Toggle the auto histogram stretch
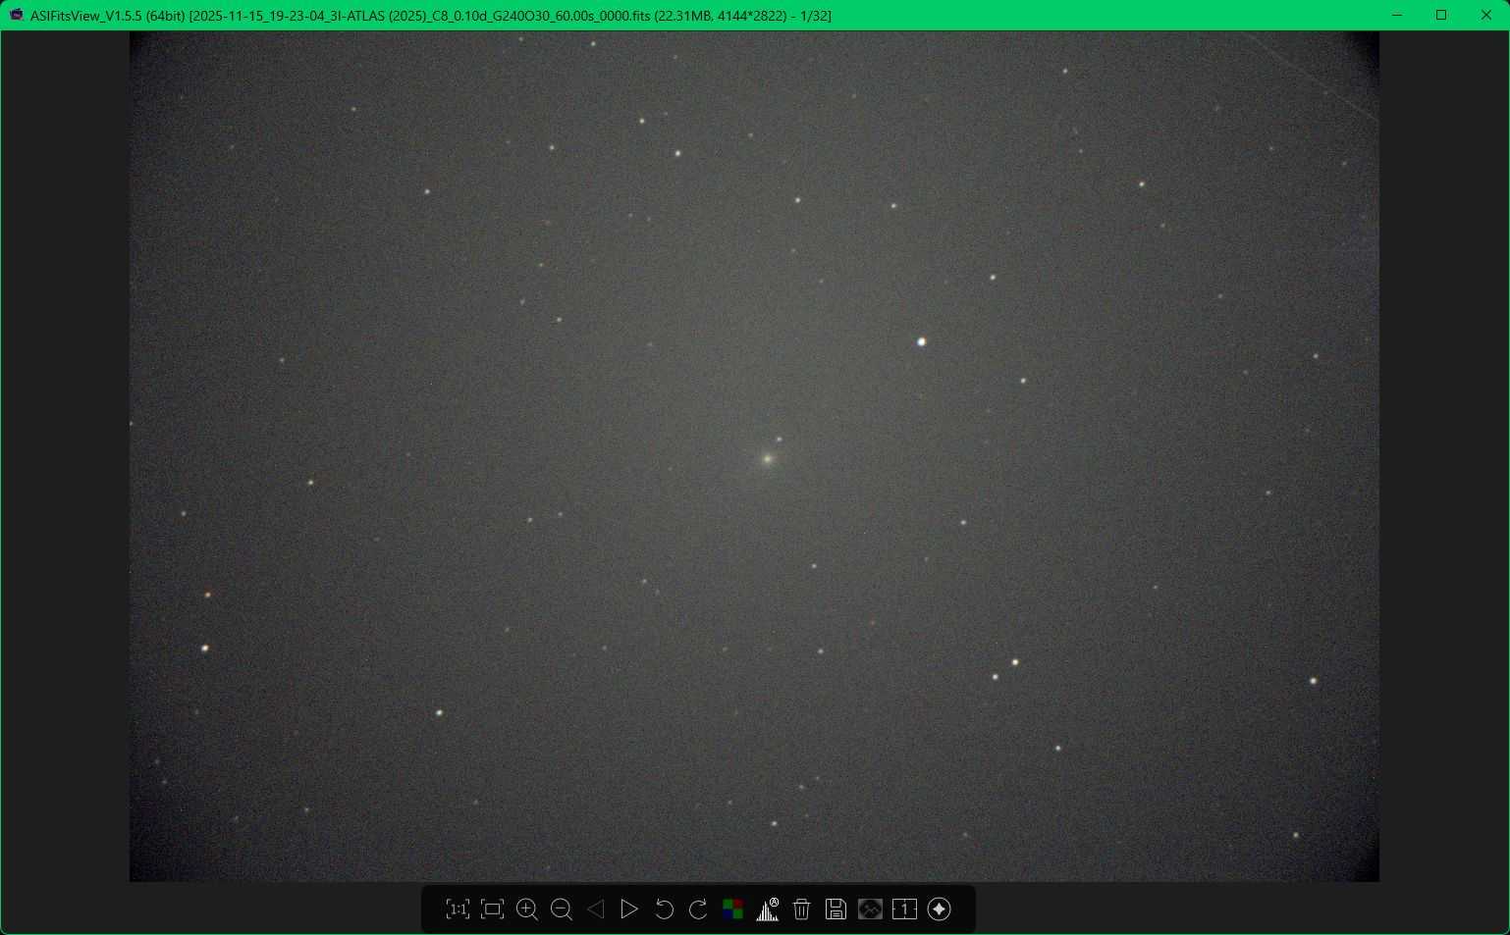Viewport: 1510px width, 935px height. (x=768, y=909)
